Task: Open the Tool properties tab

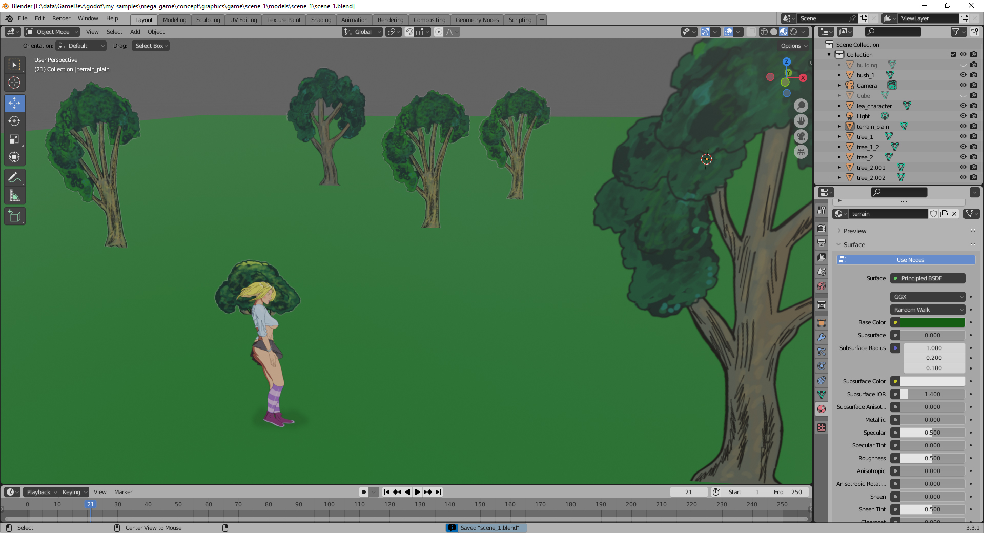Action: click(x=822, y=210)
